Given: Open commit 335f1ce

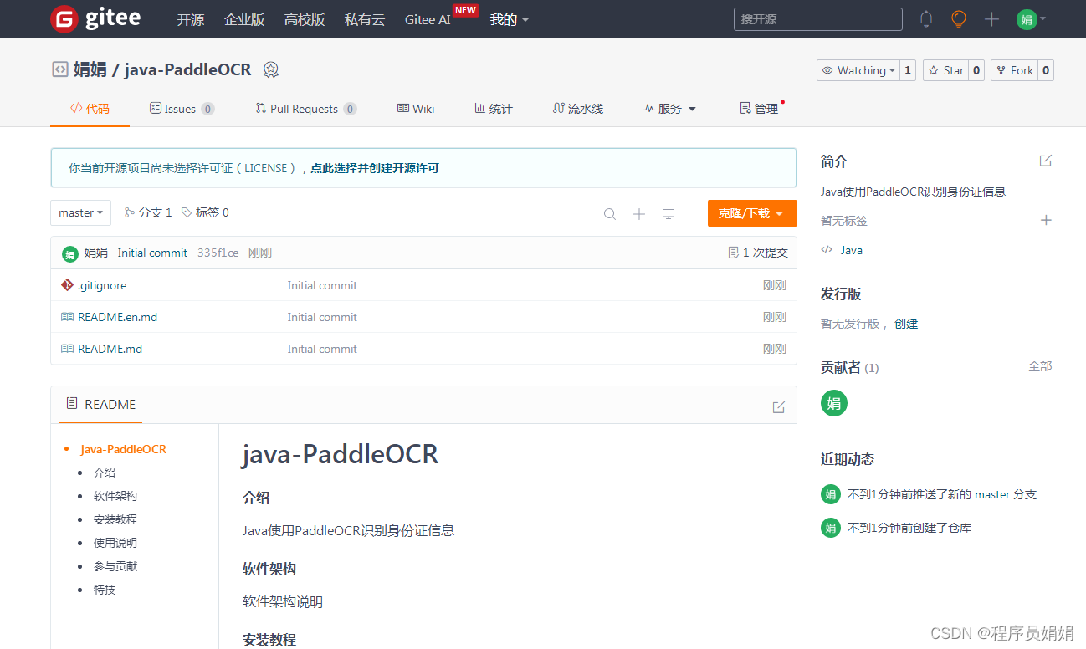Looking at the screenshot, I should pyautogui.click(x=218, y=253).
